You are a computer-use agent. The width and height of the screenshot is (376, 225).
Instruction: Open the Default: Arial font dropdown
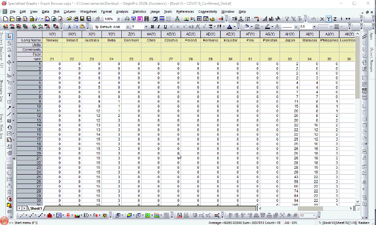128,27
